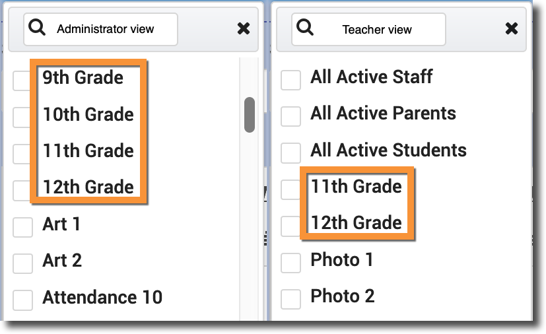Check the Art 1 checkbox
Image resolution: width=546 pixels, height=334 pixels.
coord(23,228)
